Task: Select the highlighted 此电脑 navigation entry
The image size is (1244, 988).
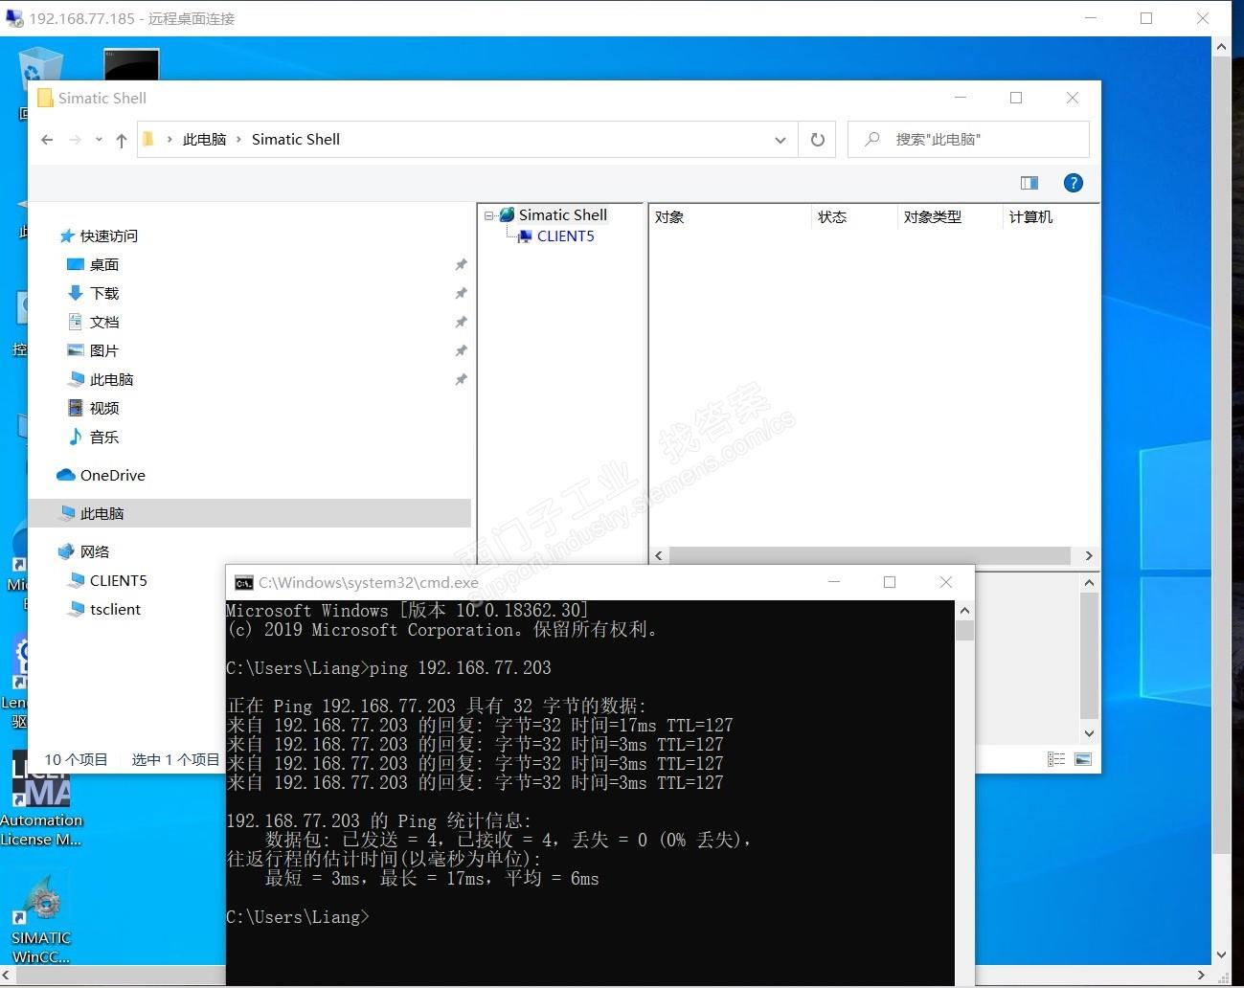Action: point(250,513)
